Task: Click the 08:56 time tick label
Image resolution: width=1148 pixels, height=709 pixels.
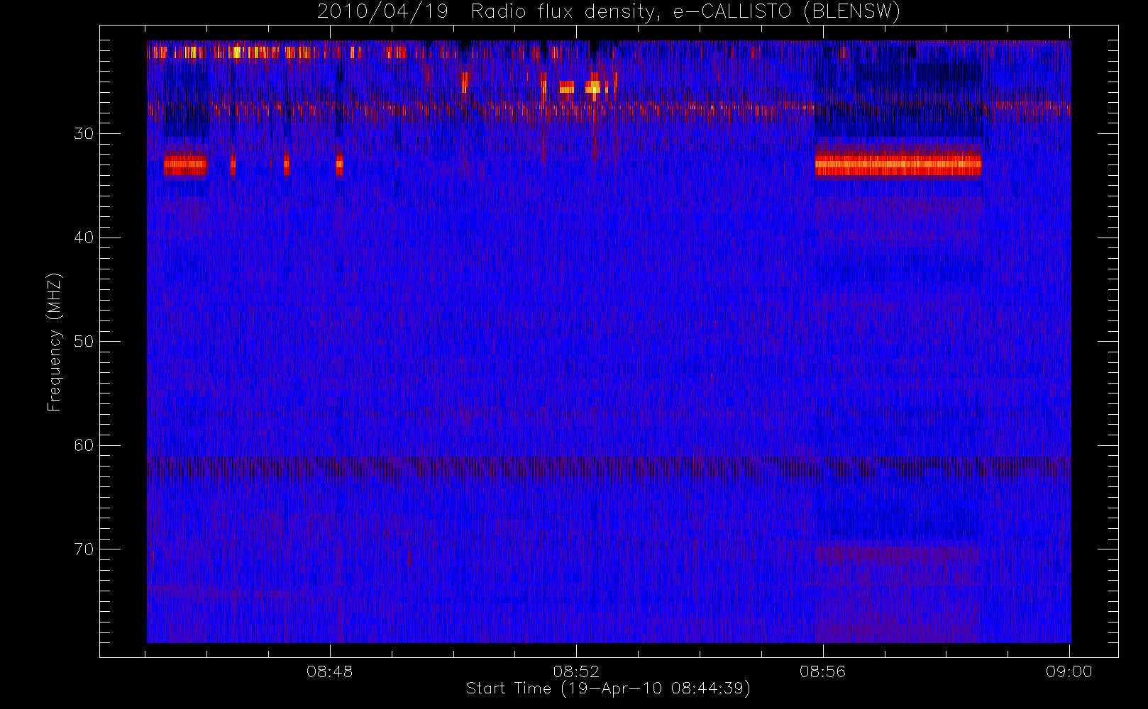Action: (x=822, y=671)
